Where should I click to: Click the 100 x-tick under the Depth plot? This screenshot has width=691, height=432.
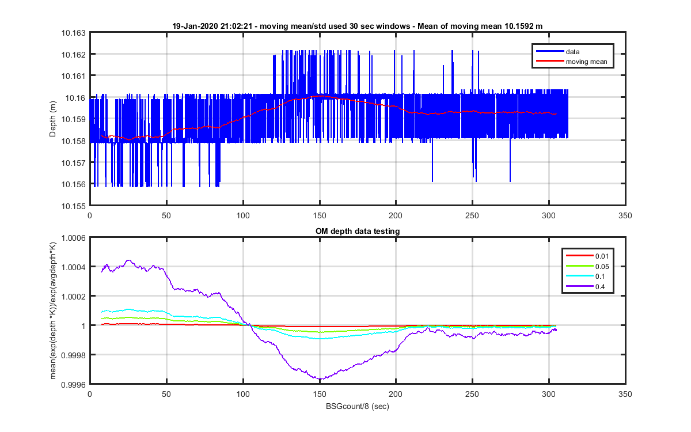pyautogui.click(x=242, y=215)
